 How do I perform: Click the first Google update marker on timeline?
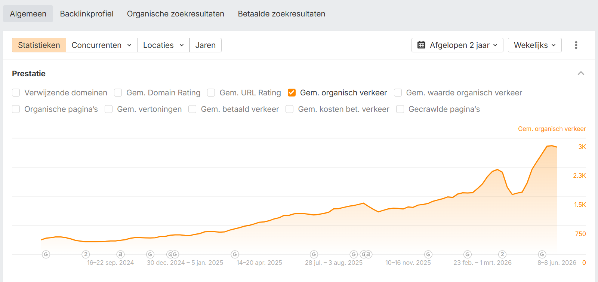[46, 254]
